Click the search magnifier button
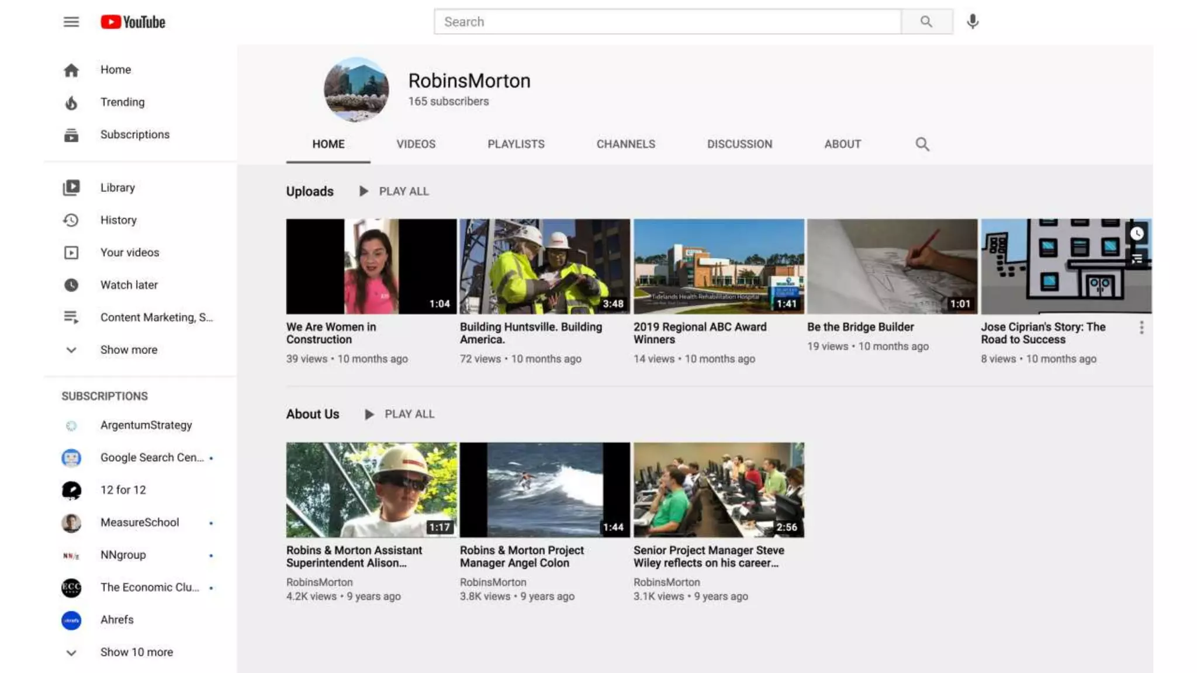The width and height of the screenshot is (1197, 673). tap(926, 22)
